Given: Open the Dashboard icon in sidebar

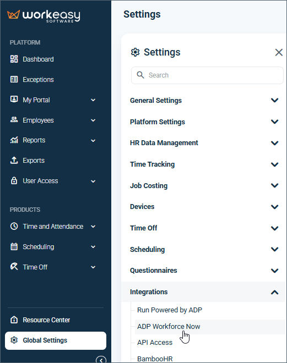Looking at the screenshot, I should (14, 59).
